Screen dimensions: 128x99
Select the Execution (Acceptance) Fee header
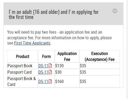coord(99,56)
